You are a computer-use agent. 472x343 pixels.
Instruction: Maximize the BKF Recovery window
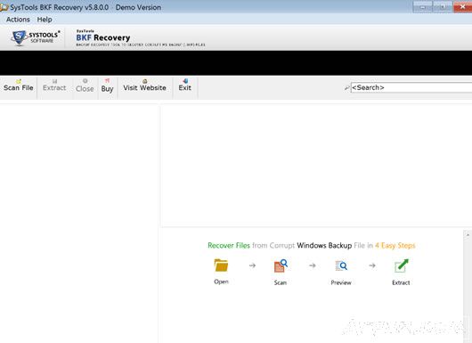[x=443, y=6]
